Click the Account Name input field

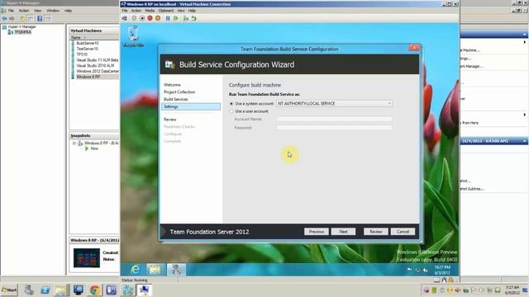[x=334, y=119]
